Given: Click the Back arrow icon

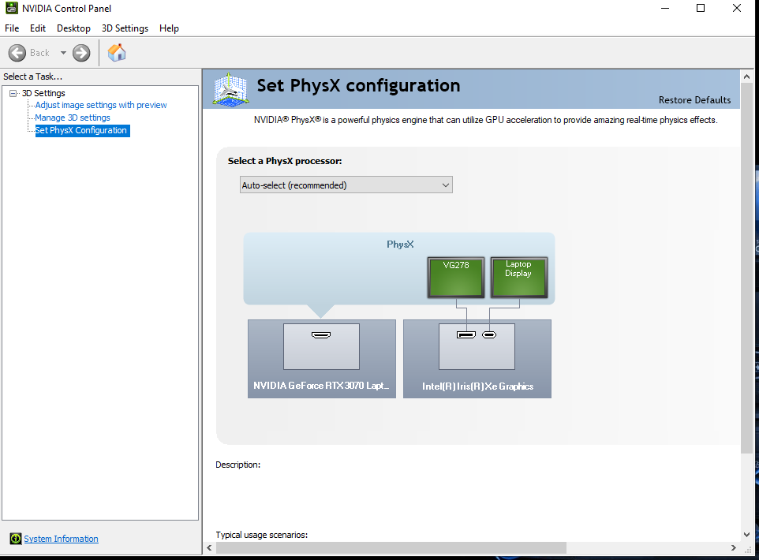Looking at the screenshot, I should (18, 53).
